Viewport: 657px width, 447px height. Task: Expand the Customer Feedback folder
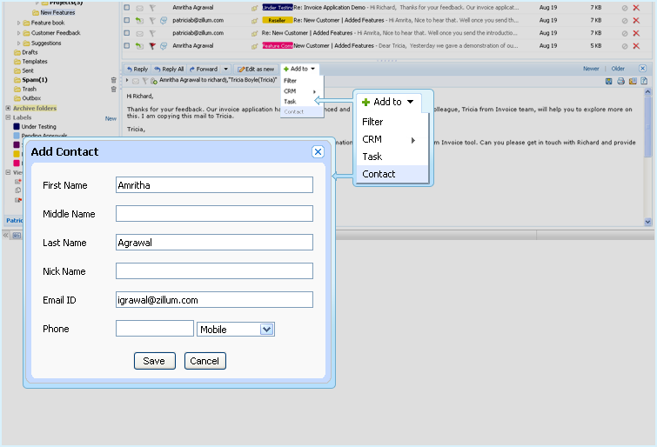pos(19,32)
